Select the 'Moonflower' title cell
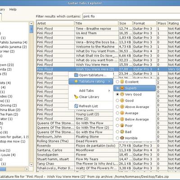The image size is (180, 180). point(96,150)
